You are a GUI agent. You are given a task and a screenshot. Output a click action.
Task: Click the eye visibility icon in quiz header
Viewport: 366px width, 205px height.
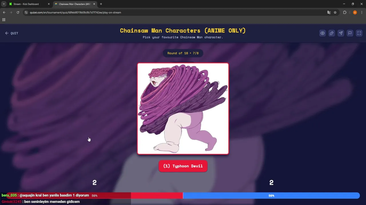click(x=323, y=33)
